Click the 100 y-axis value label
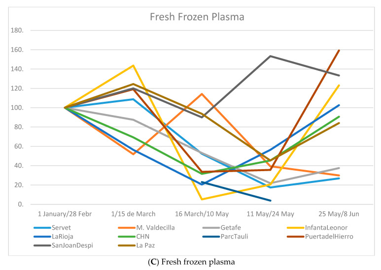Screen dimensions: 381x270 click(x=17, y=108)
